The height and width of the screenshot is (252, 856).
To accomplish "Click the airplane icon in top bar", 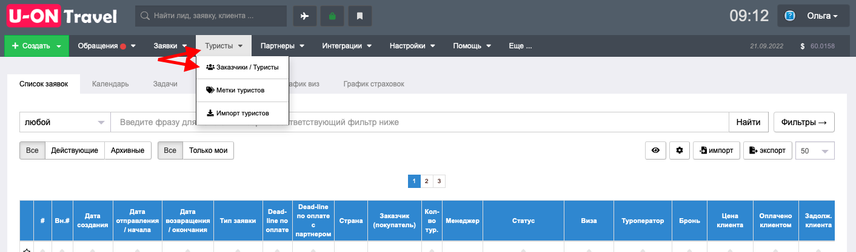I will click(x=304, y=16).
